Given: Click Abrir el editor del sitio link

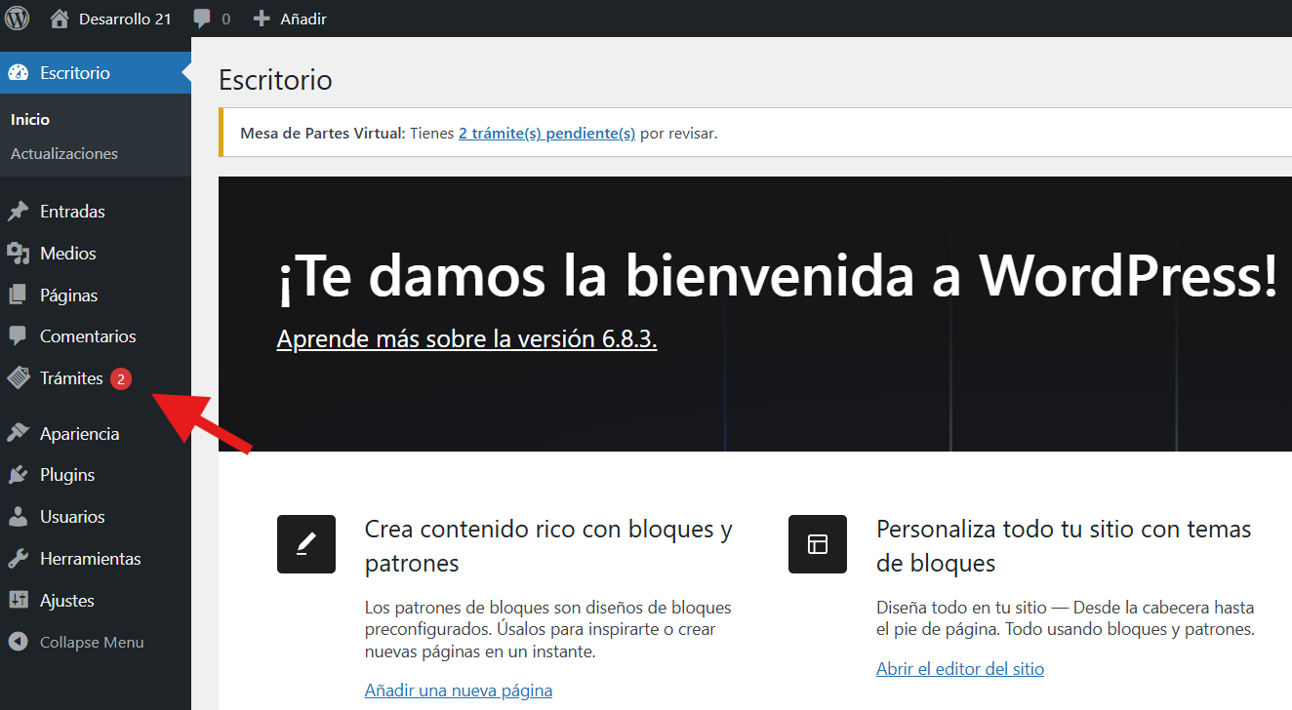Looking at the screenshot, I should 960,669.
